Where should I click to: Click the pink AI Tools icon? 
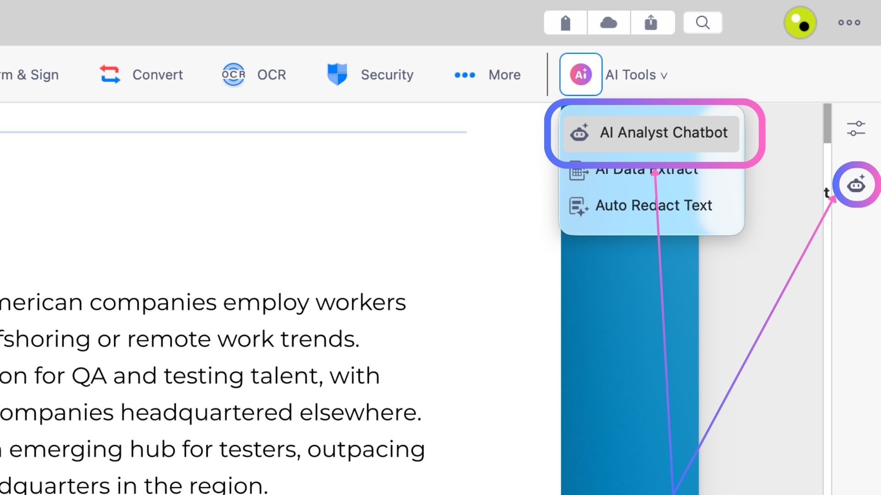click(x=581, y=74)
